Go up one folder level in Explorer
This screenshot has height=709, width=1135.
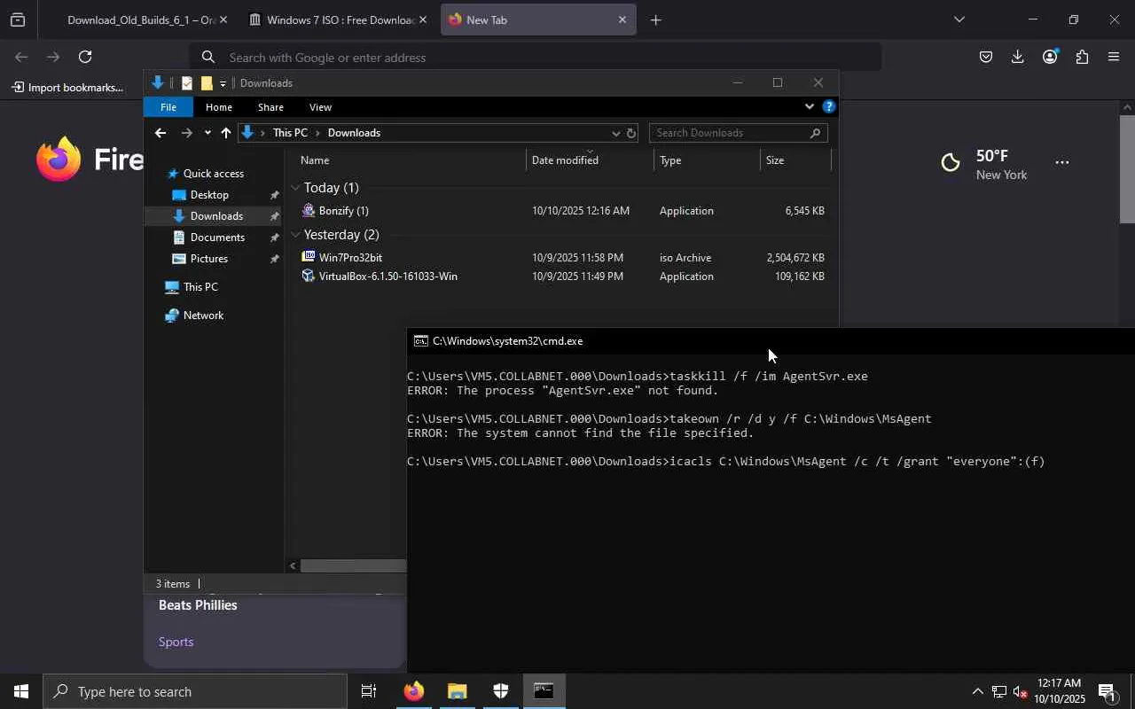226,133
